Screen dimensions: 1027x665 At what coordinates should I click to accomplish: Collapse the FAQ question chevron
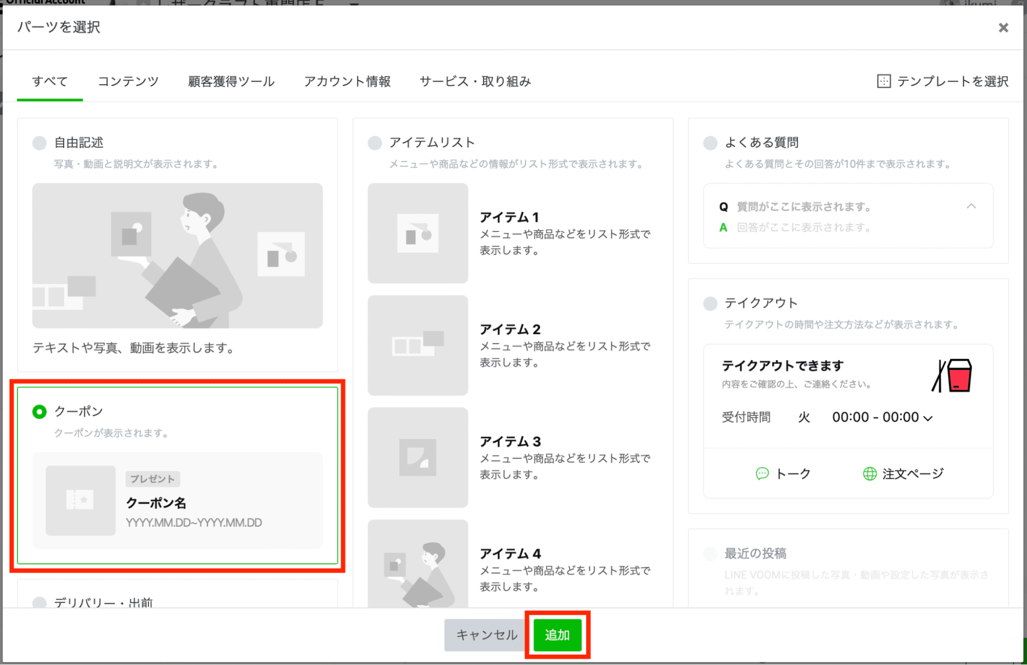tap(971, 206)
